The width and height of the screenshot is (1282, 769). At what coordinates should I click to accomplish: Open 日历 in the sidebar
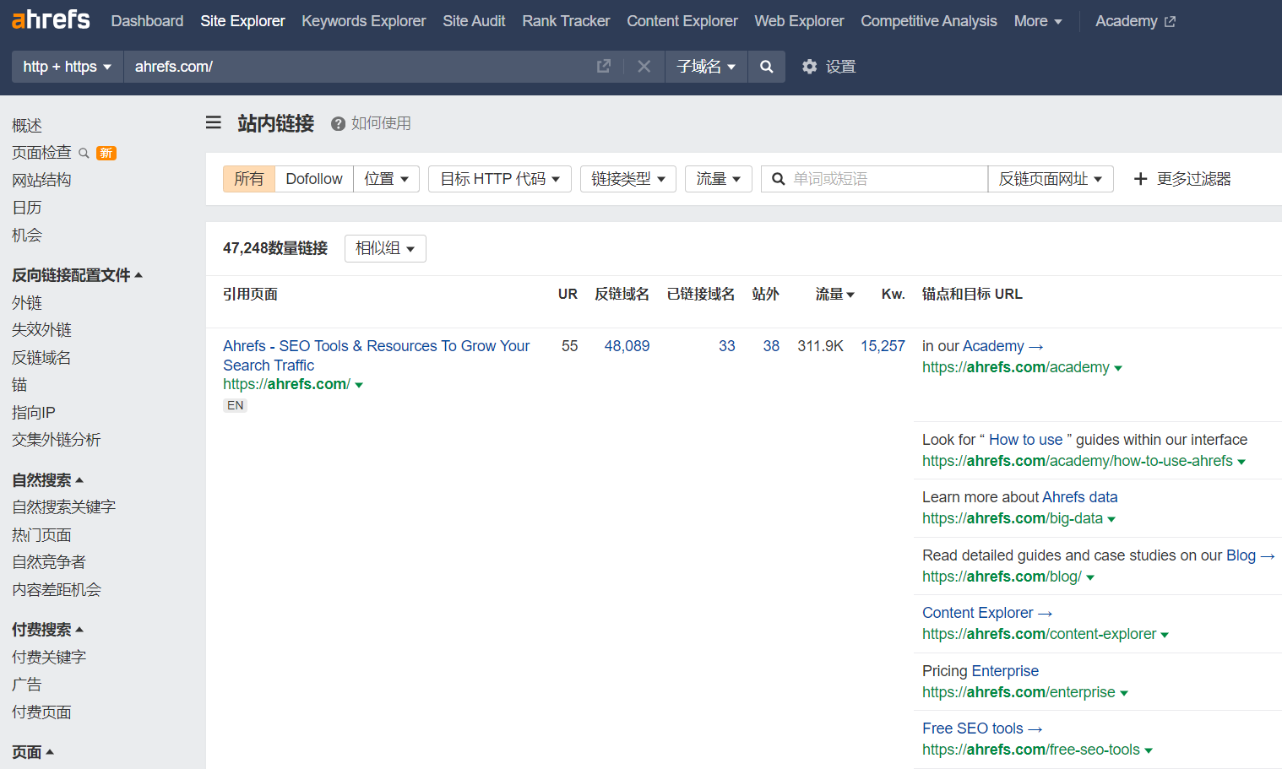pos(27,208)
